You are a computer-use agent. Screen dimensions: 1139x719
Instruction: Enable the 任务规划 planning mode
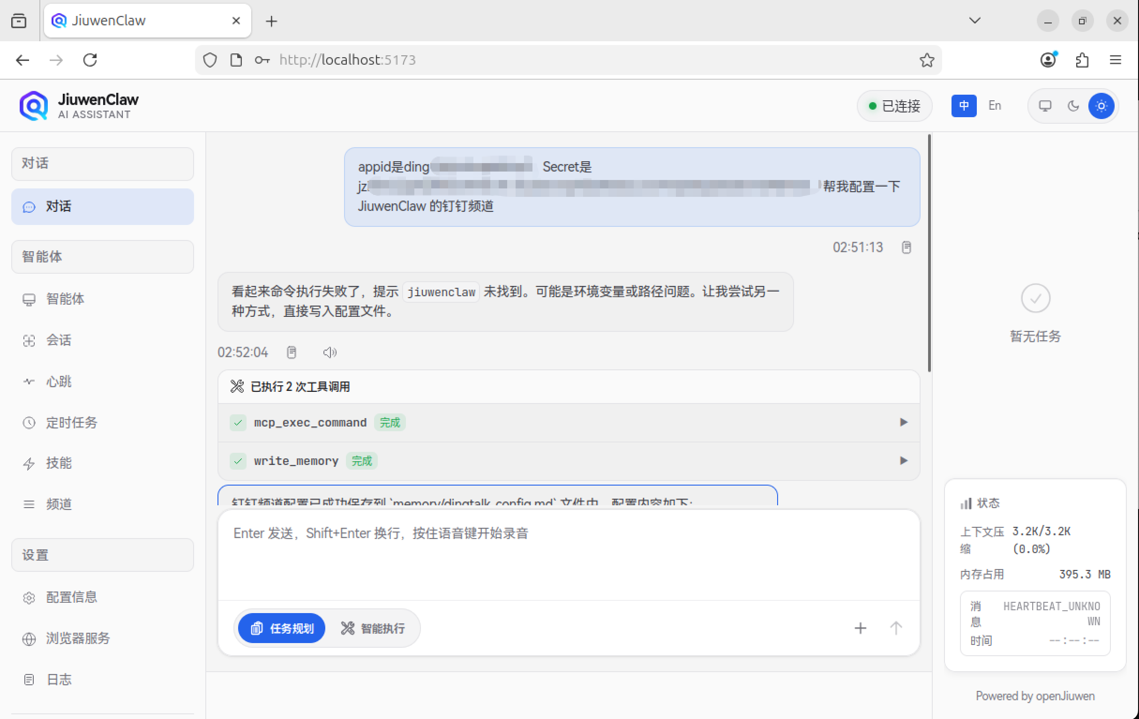coord(281,628)
